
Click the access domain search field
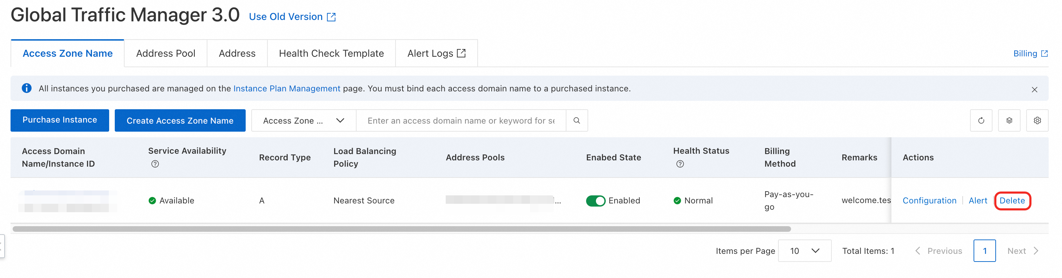point(460,120)
